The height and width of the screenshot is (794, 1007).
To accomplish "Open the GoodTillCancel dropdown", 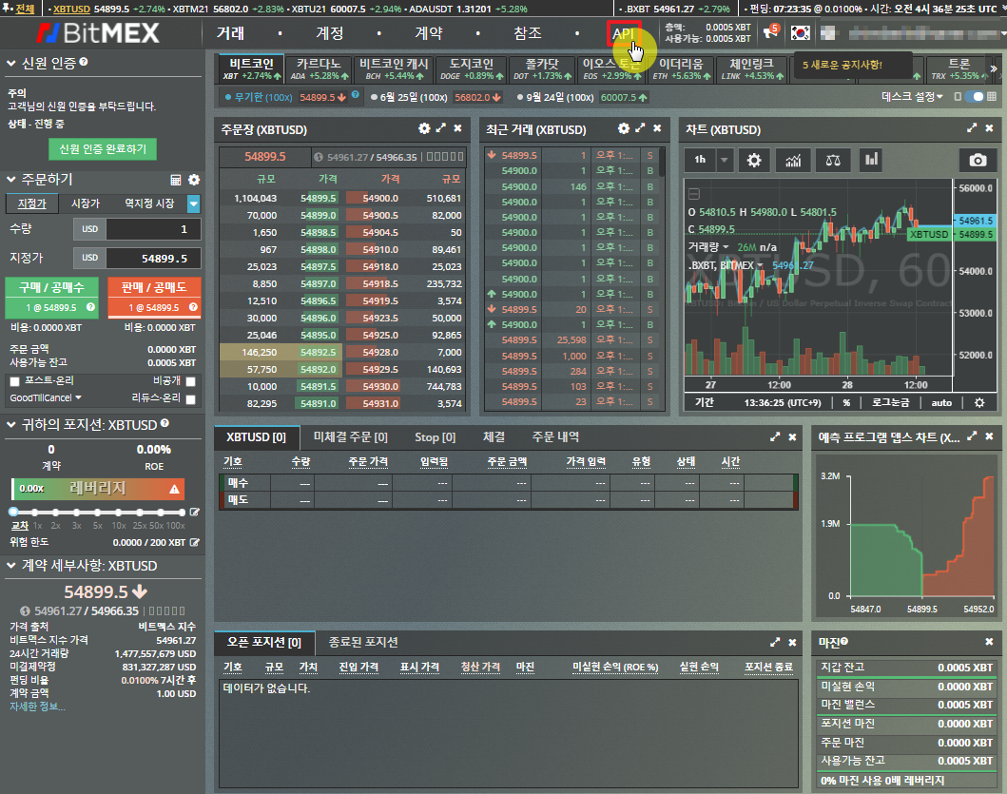I will tap(46, 397).
